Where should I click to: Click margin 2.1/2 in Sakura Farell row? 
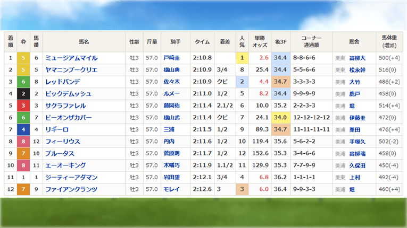click(225, 106)
